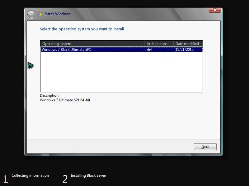Click the Install Windows title text
Viewport: 249px width, 186px height.
point(57,14)
